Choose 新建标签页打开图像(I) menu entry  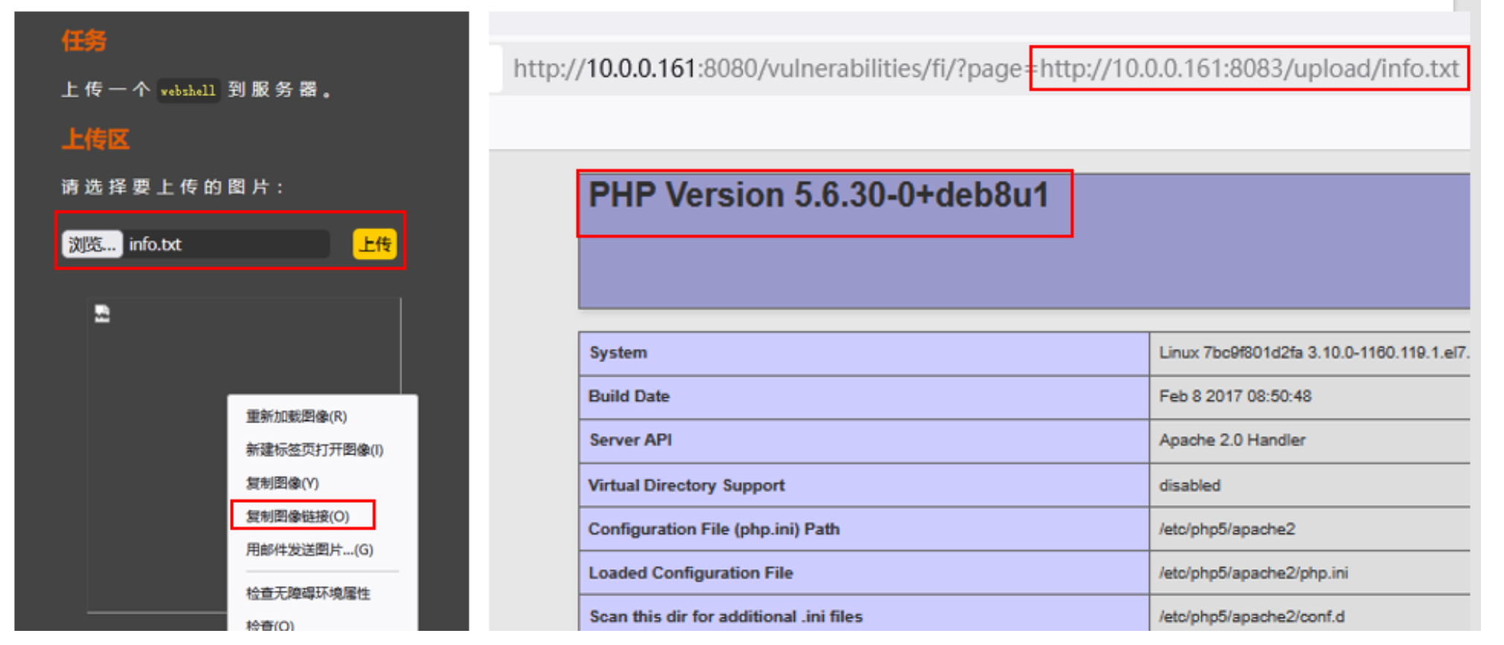314,449
